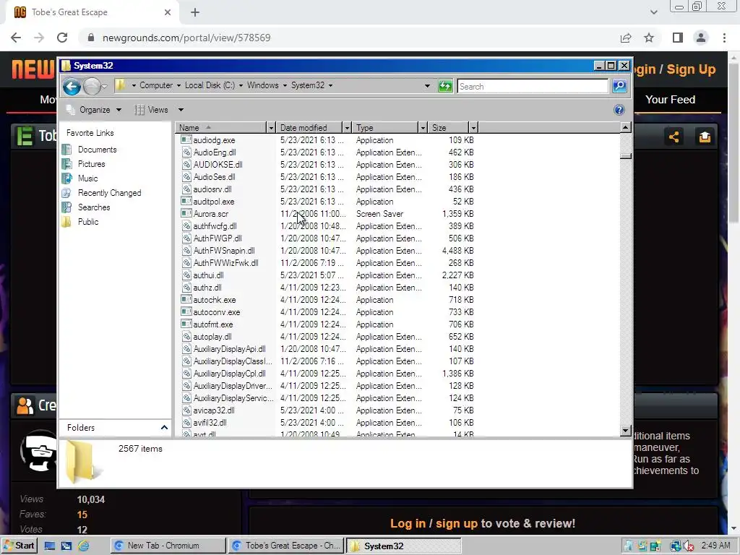Viewport: 740px width, 555px height.
Task: Expand the System32 breadcrumb dropdown arrow
Action: coord(330,85)
